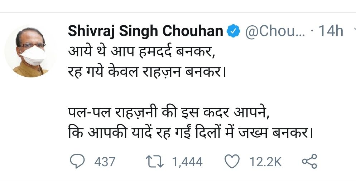Click the reply speech bubble icon
This screenshot has height=183, width=356.
click(x=76, y=162)
